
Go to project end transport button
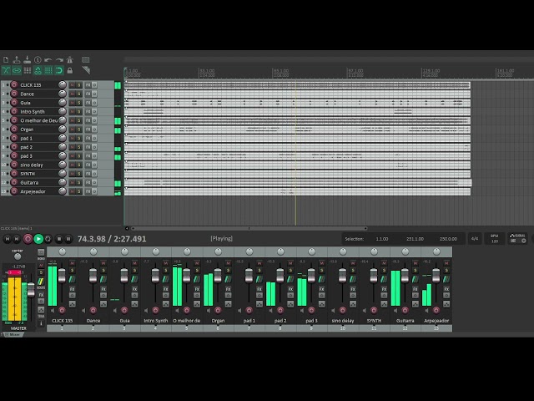pyautogui.click(x=16, y=239)
